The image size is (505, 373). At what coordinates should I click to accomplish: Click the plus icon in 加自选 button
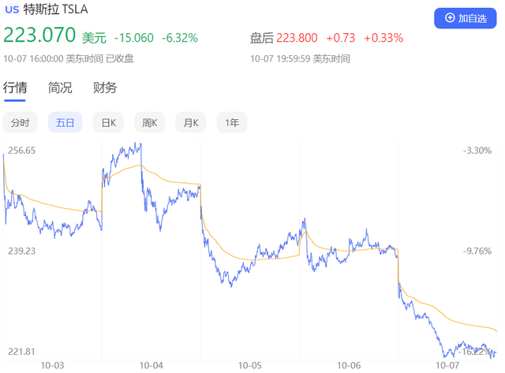[x=450, y=18]
